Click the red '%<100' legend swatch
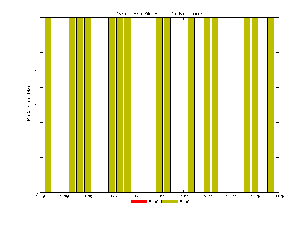This screenshot has height=231, width=308. (x=139, y=201)
